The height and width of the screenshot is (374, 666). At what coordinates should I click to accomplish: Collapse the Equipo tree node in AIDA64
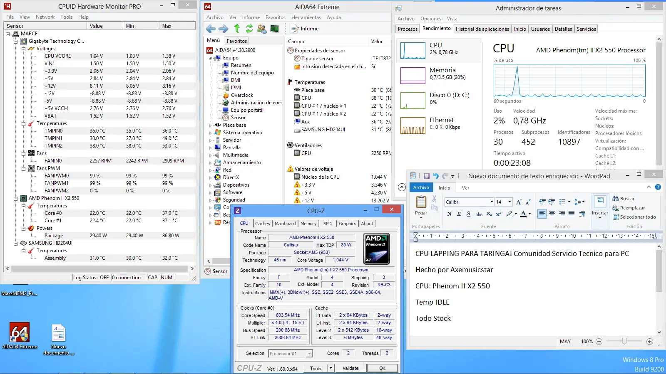click(210, 58)
